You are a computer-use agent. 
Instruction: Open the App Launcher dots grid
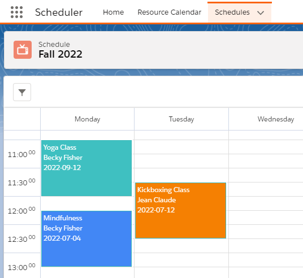pyautogui.click(x=16, y=12)
